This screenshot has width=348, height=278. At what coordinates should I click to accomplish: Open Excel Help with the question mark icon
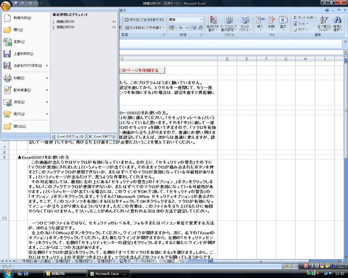[327, 10]
